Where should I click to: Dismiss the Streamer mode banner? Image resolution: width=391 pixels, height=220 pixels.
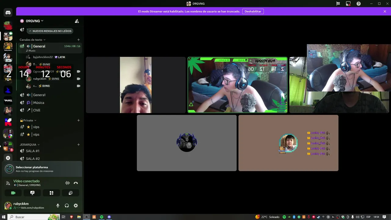385,11
